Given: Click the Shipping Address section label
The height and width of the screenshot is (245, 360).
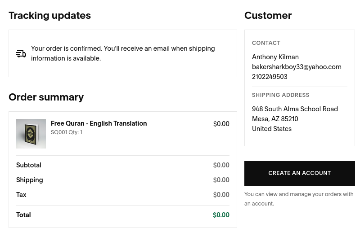Looking at the screenshot, I should [x=280, y=95].
